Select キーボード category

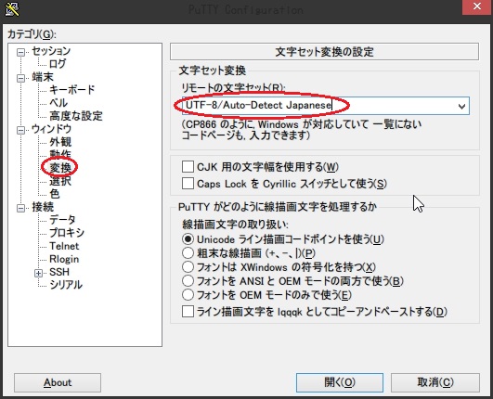[71, 90]
